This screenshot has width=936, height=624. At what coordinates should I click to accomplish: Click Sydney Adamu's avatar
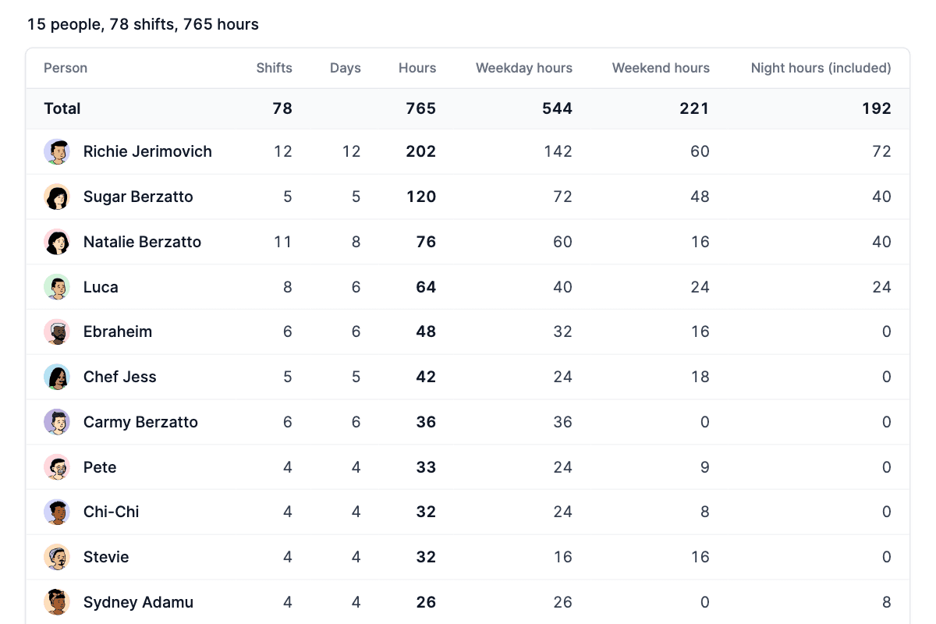(x=57, y=602)
